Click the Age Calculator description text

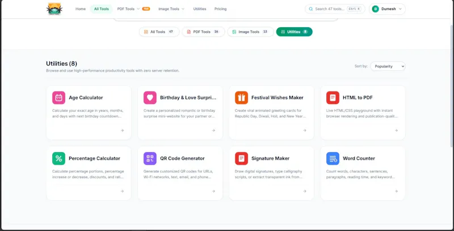[x=88, y=114]
